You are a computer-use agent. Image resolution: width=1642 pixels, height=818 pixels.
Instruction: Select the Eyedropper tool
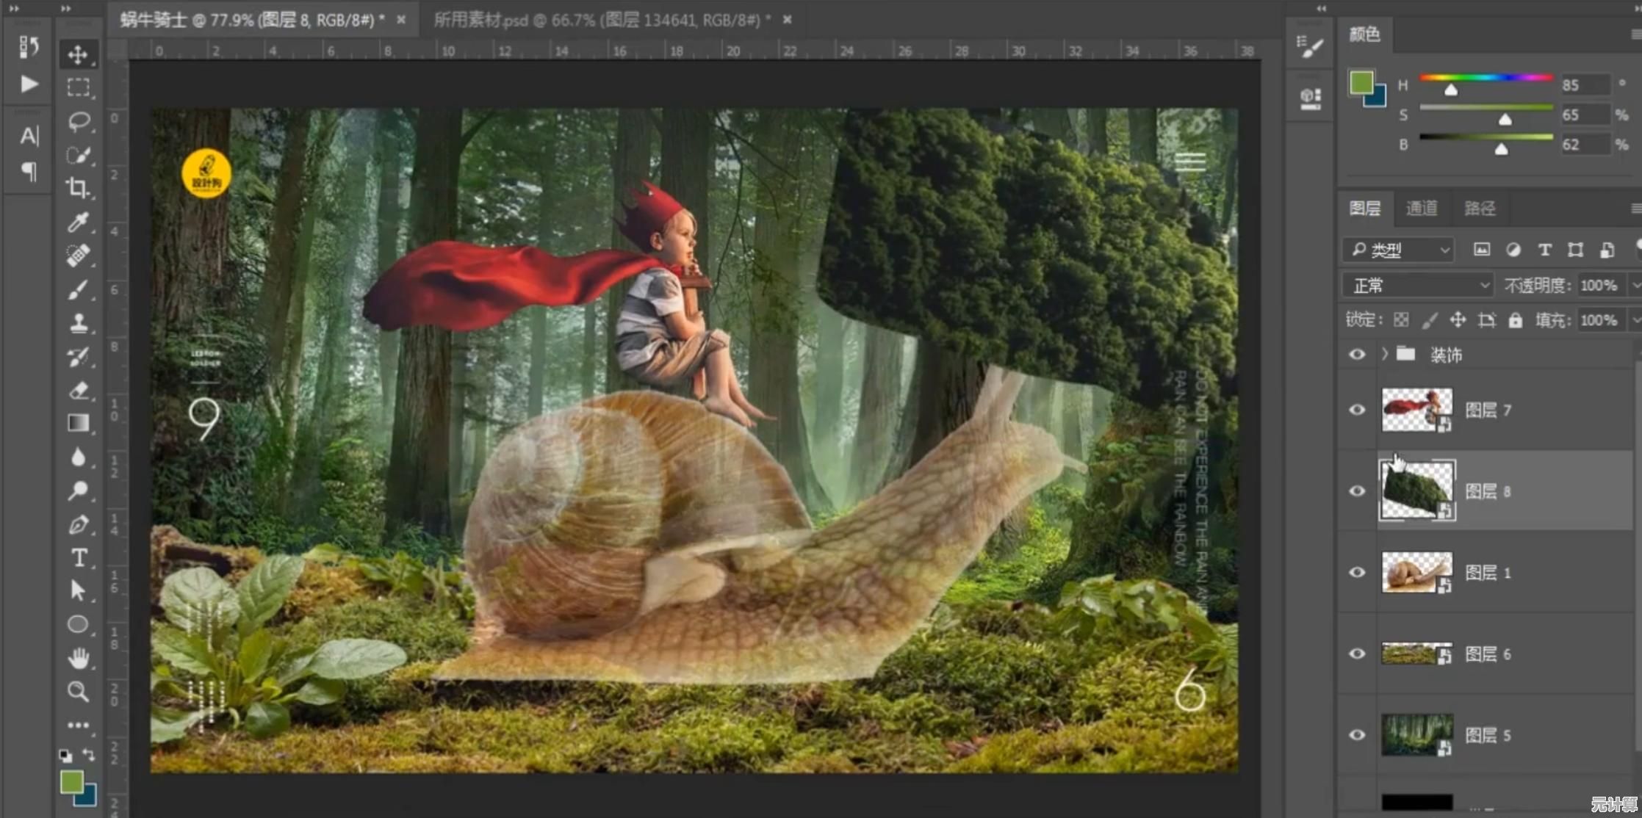pyautogui.click(x=78, y=222)
